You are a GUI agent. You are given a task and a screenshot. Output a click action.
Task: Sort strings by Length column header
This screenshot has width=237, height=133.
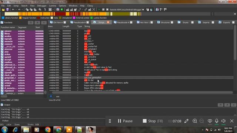tap(66, 26)
